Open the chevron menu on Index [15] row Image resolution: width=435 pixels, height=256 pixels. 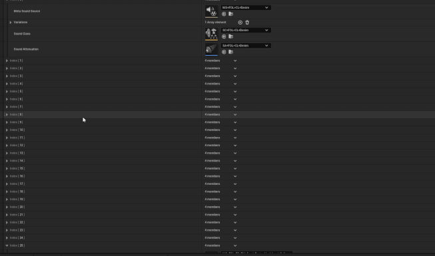(x=235, y=168)
